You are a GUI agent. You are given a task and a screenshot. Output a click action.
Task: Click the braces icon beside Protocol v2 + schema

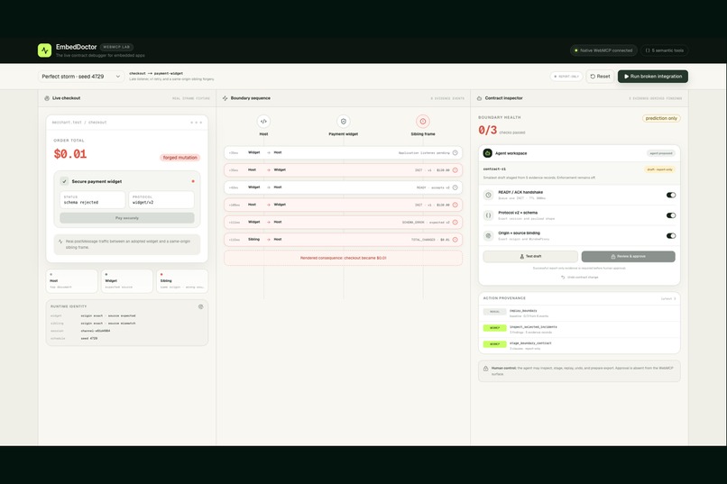489,215
